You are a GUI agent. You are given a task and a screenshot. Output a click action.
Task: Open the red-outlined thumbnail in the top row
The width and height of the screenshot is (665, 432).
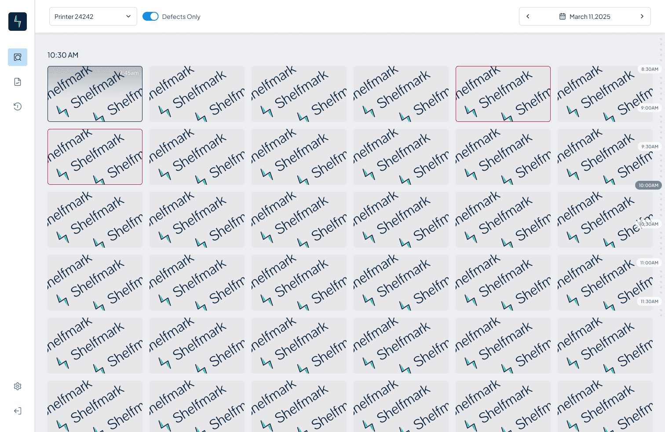point(503,94)
